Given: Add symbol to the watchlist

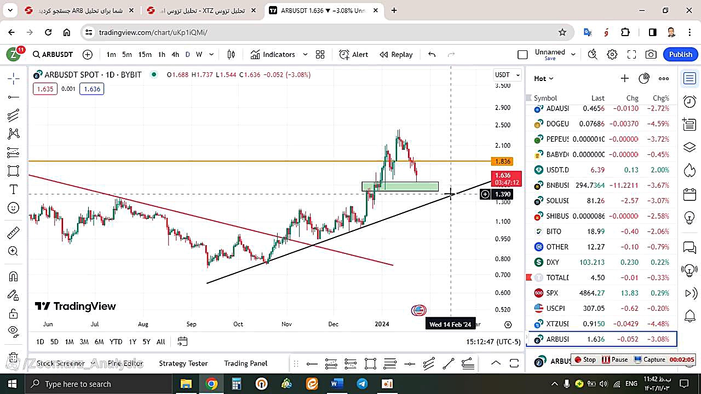Looking at the screenshot, I should point(624,78).
